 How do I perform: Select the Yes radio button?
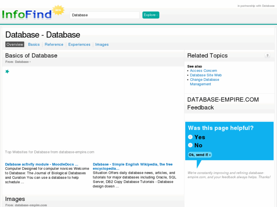(190, 137)
